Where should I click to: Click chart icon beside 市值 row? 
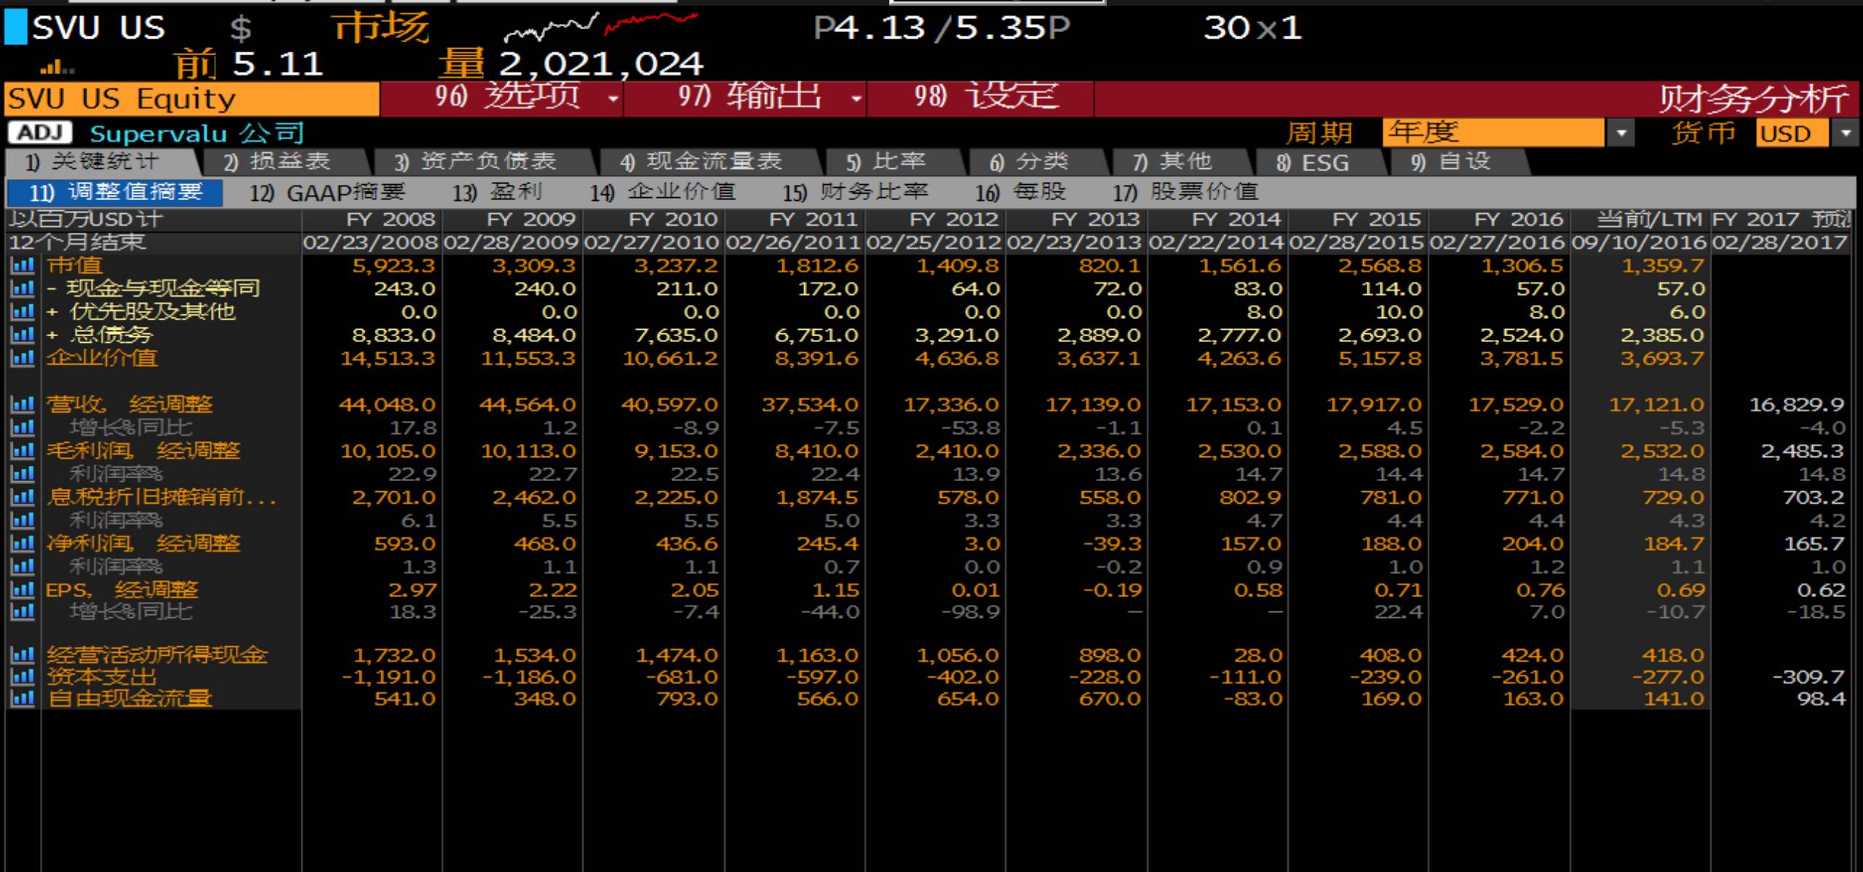click(23, 266)
